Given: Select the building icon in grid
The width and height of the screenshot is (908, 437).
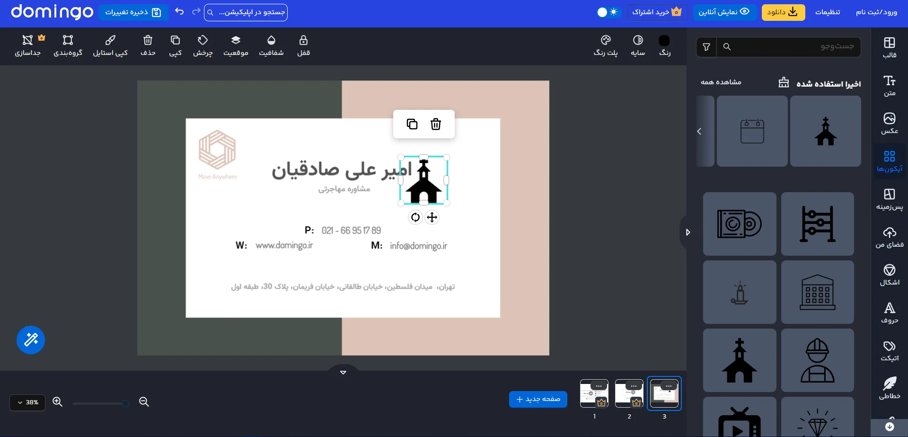Looking at the screenshot, I should (x=818, y=292).
